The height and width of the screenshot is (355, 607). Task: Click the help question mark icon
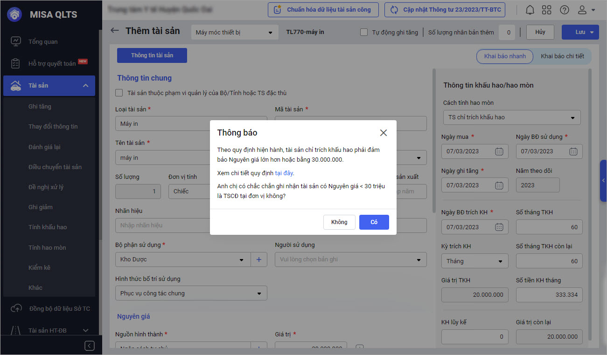point(564,10)
